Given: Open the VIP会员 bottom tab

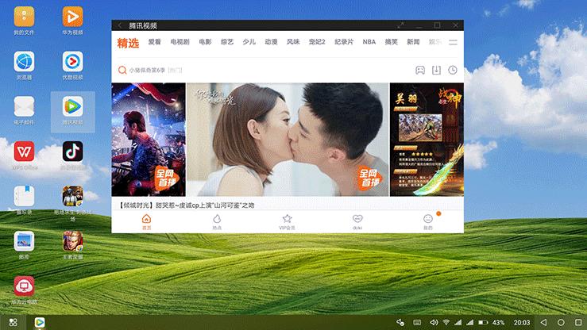Looking at the screenshot, I should (287, 221).
